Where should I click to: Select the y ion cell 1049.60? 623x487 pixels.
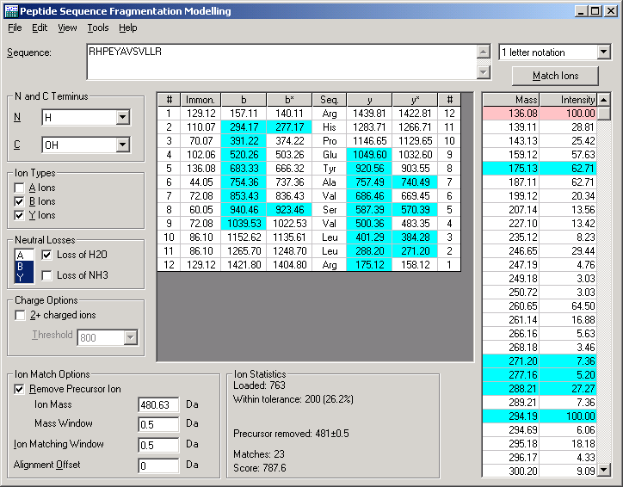coord(369,155)
